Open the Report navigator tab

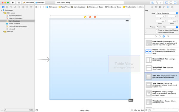point(31,7)
